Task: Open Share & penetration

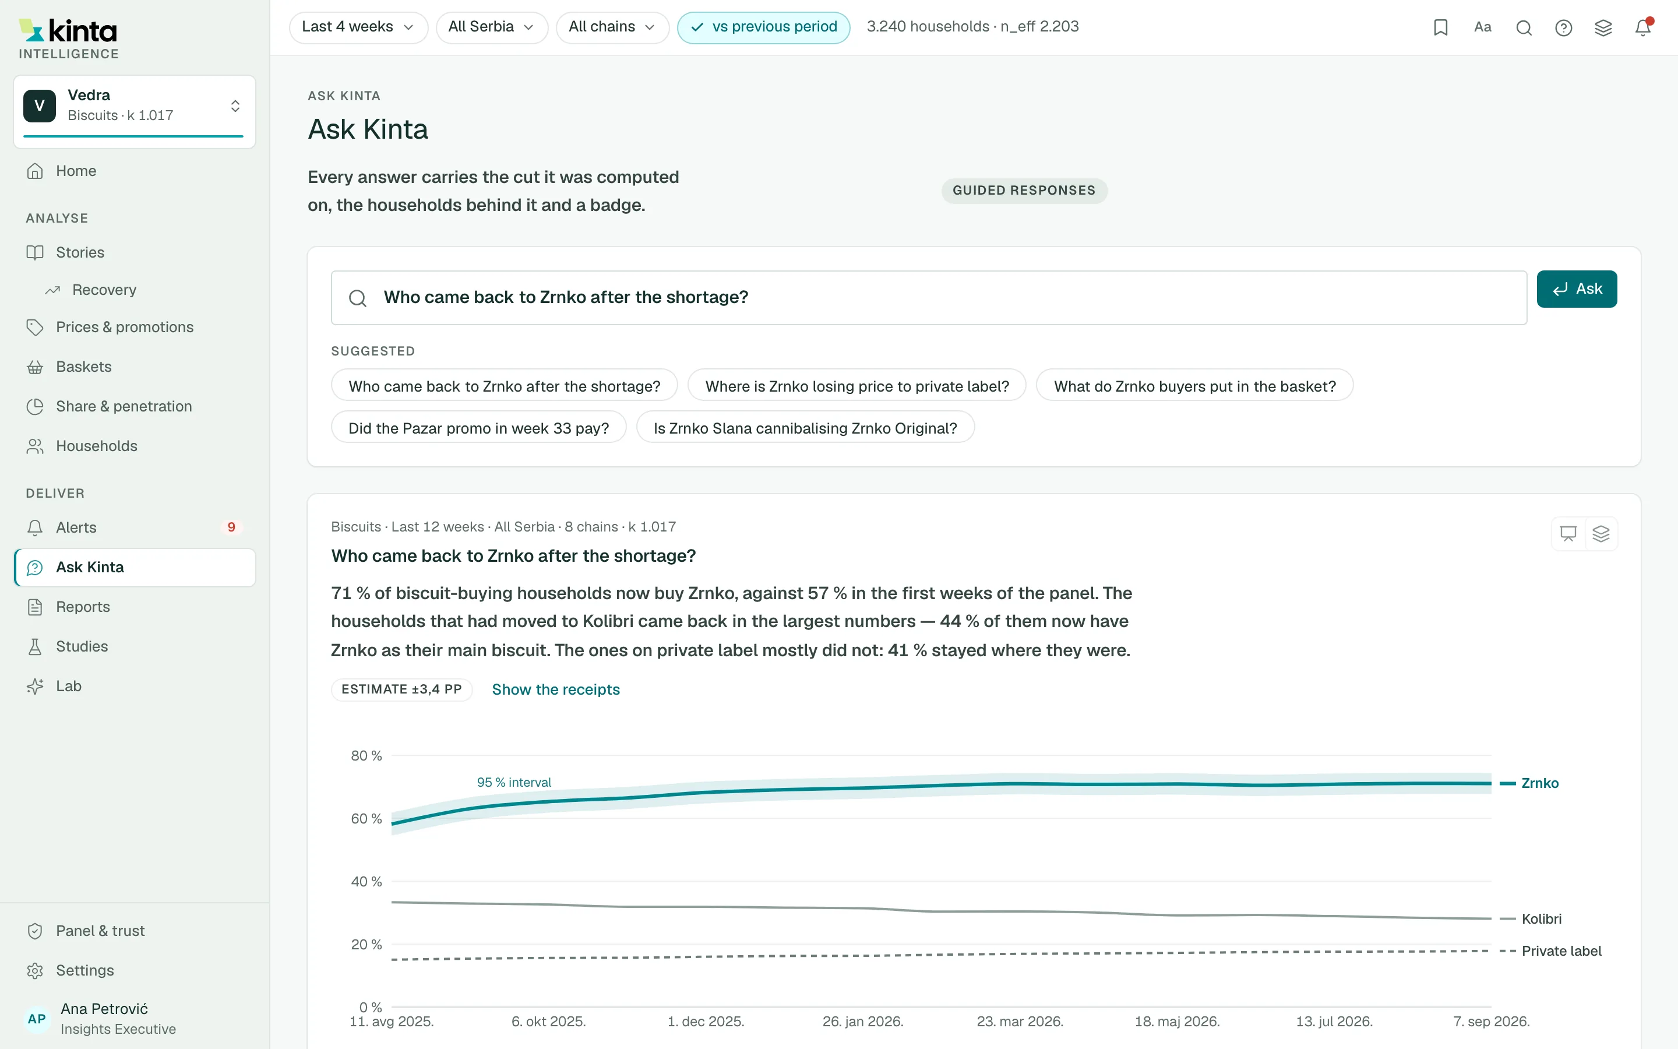Action: click(135, 406)
